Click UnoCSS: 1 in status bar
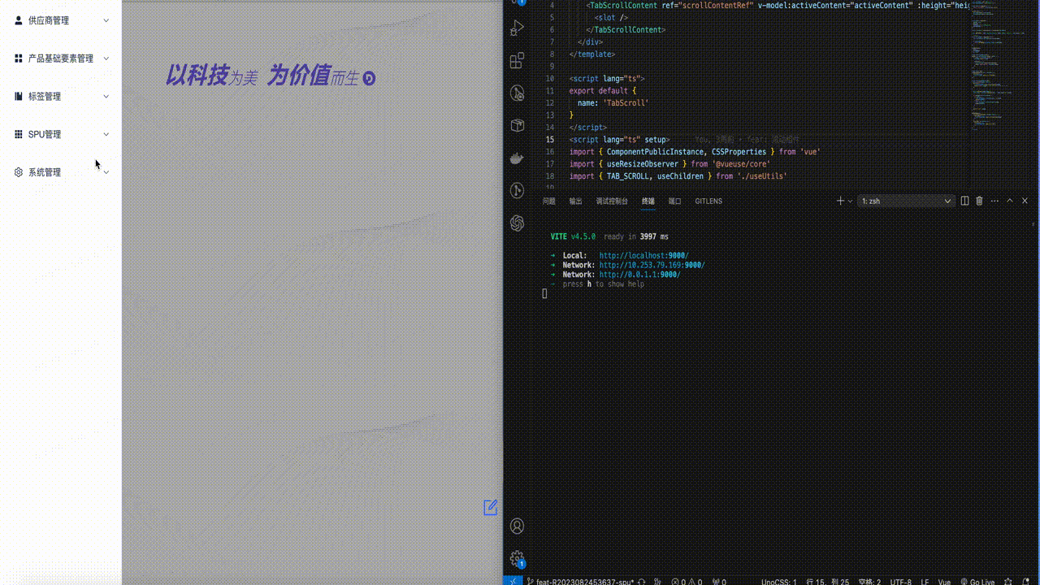The image size is (1040, 585). point(778,582)
